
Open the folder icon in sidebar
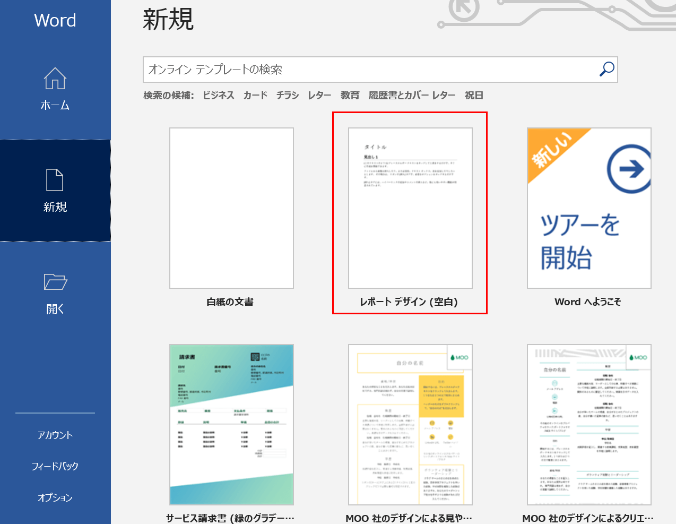coord(55,282)
